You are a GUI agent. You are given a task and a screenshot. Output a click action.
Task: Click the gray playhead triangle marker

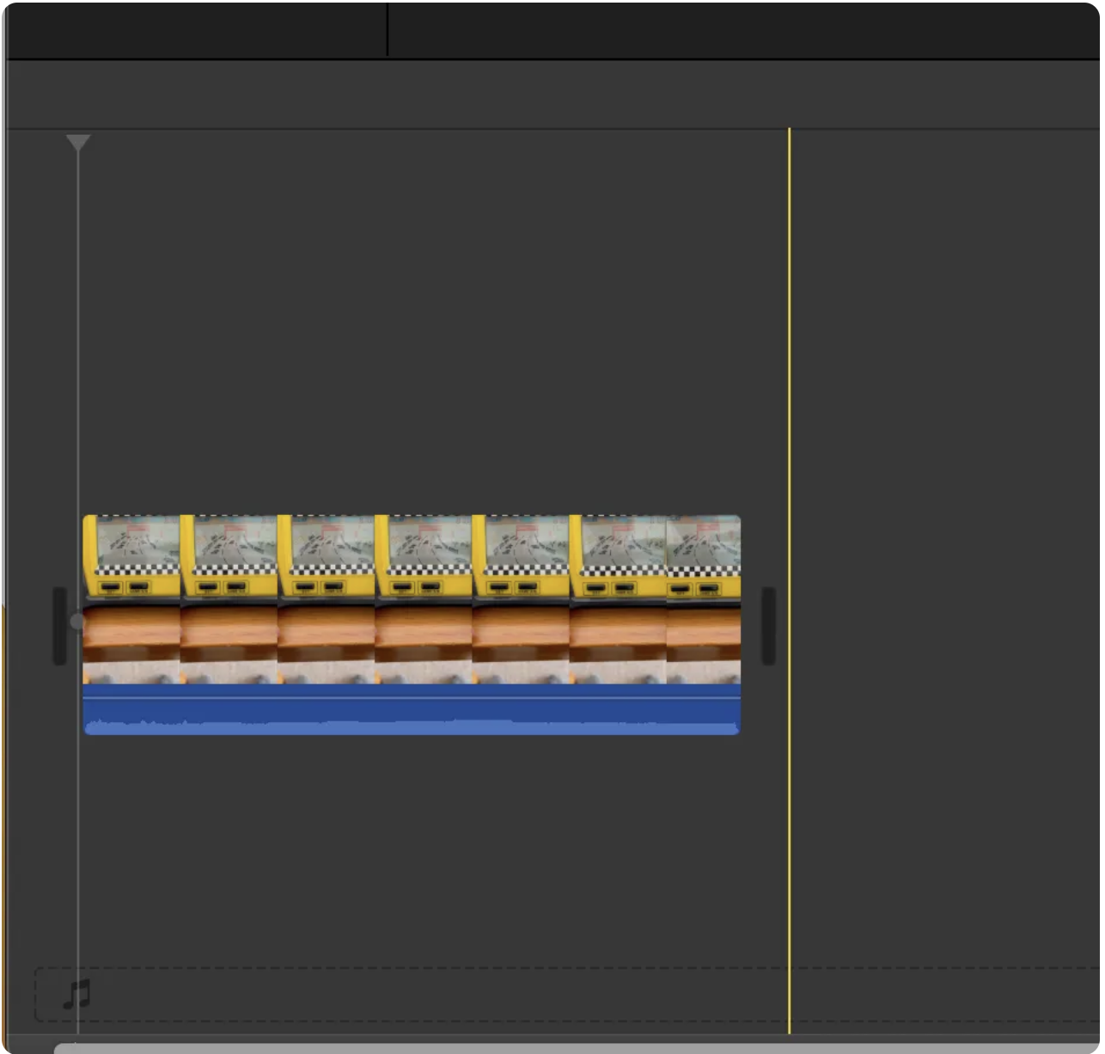click(78, 142)
